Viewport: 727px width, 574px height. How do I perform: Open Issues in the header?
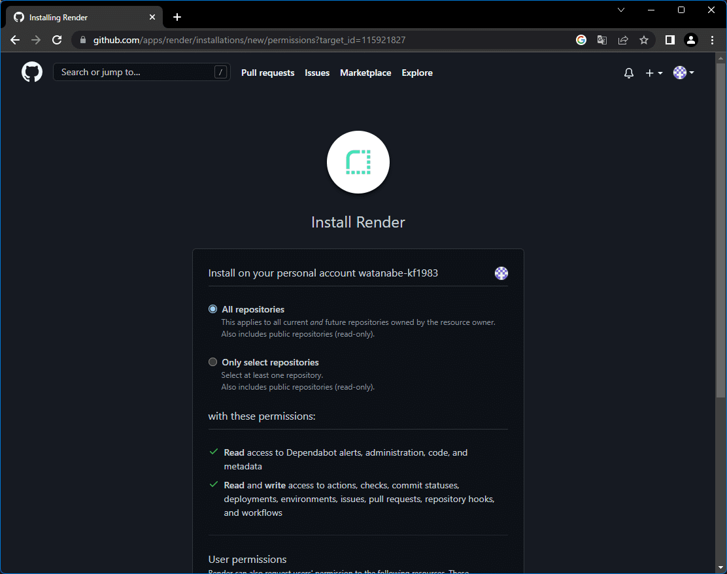[x=317, y=73]
